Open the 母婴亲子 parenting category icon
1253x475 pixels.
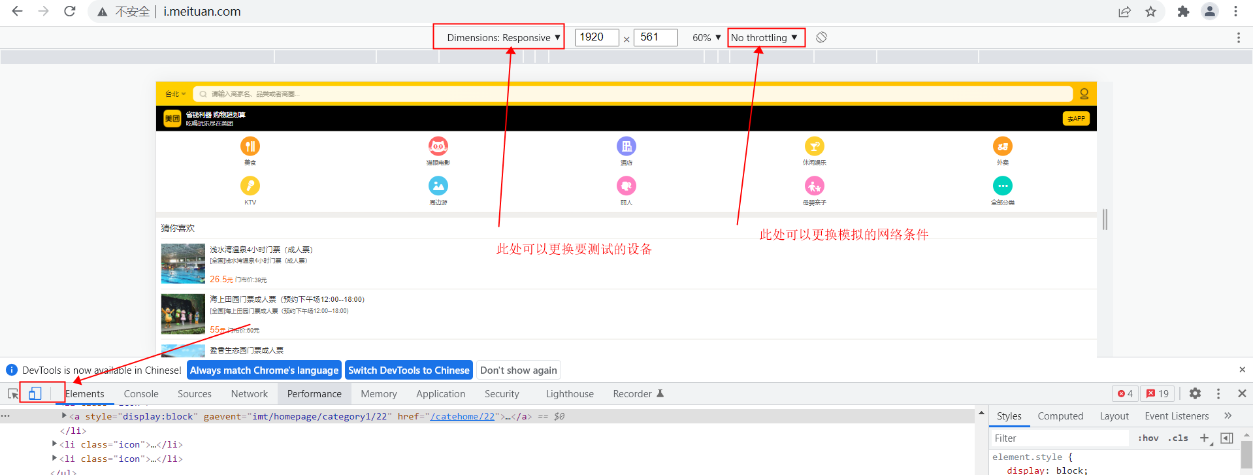[x=815, y=186]
